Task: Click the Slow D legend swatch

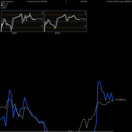Action: [x=2, y=3]
